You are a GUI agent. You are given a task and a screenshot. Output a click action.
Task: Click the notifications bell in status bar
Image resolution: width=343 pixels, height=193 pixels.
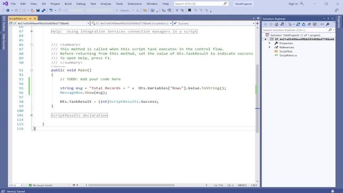click(x=332, y=191)
